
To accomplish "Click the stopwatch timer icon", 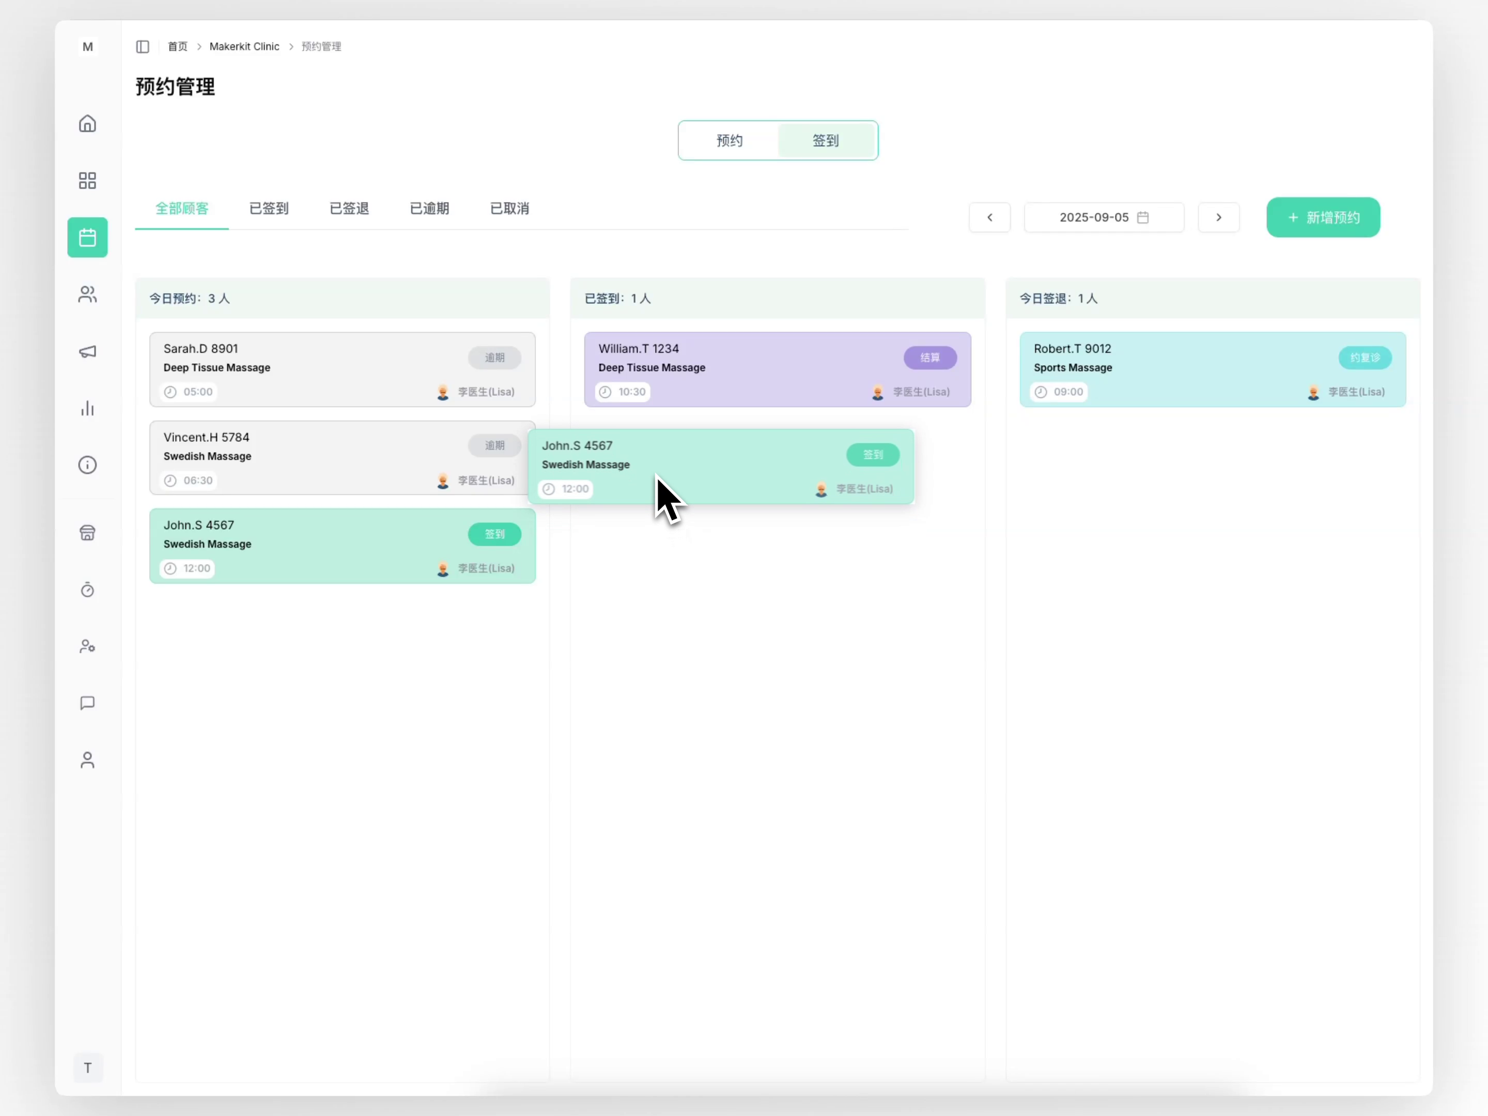I will pos(87,590).
